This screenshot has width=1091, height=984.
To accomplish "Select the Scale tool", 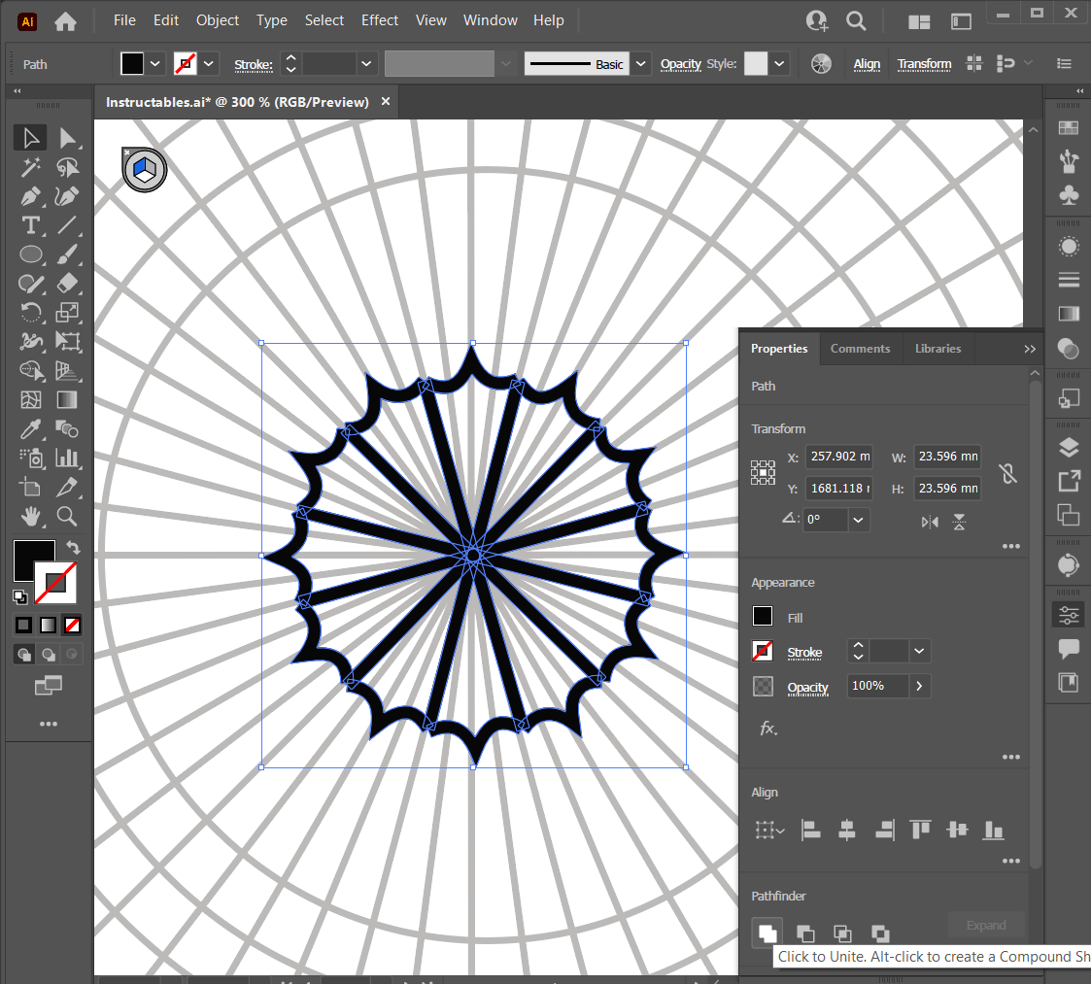I will pyautogui.click(x=67, y=313).
